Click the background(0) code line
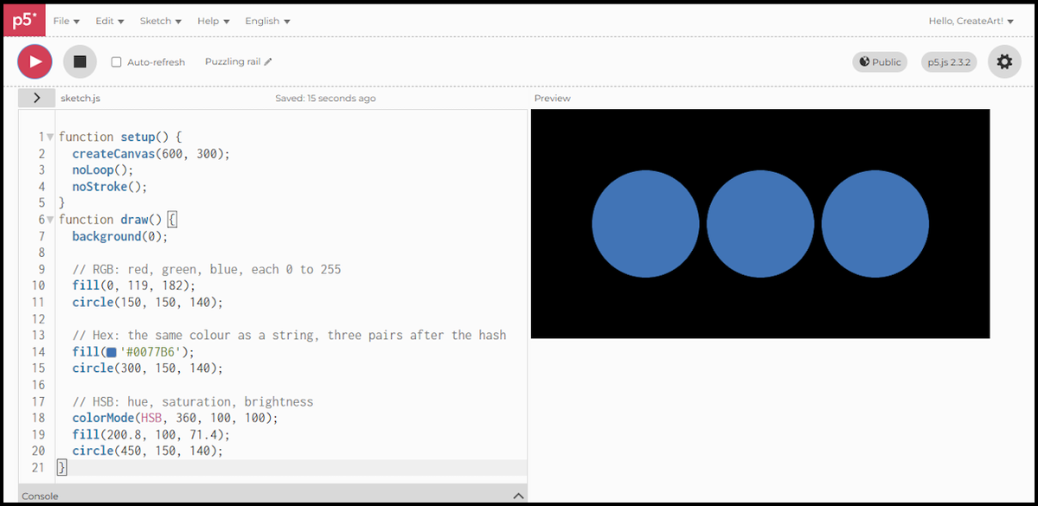 [120, 236]
